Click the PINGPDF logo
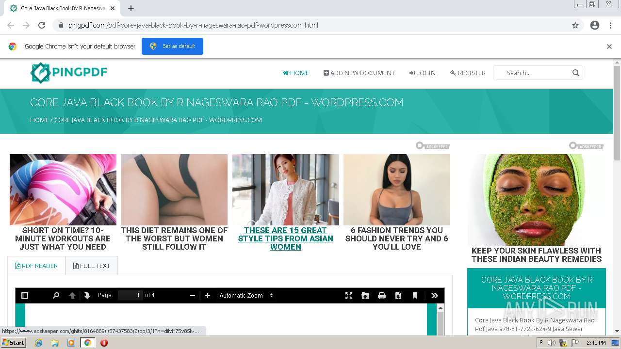Viewport: 621px width, 349px height. (x=68, y=73)
